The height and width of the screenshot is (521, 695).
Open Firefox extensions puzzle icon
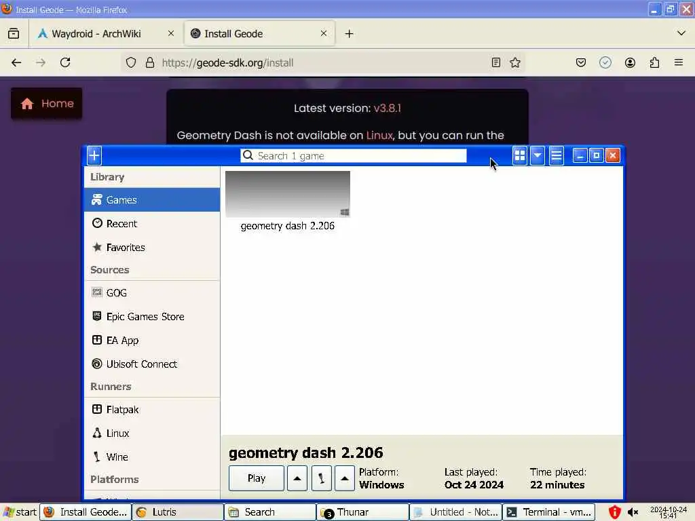tap(655, 62)
